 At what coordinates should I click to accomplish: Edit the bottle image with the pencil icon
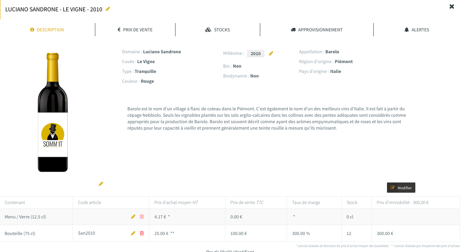(101, 184)
